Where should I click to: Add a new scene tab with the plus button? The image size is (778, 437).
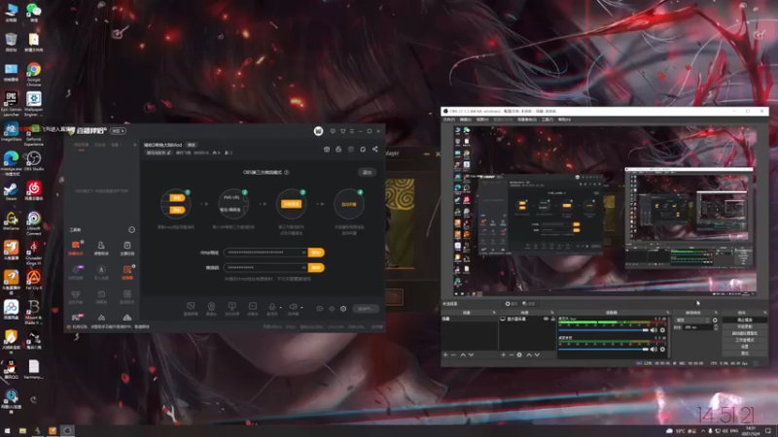pos(134,145)
